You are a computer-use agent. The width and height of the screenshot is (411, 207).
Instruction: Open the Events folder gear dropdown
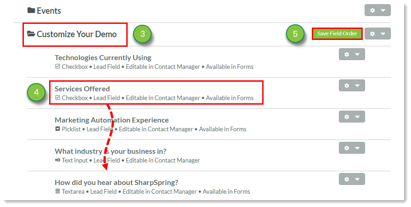(377, 11)
